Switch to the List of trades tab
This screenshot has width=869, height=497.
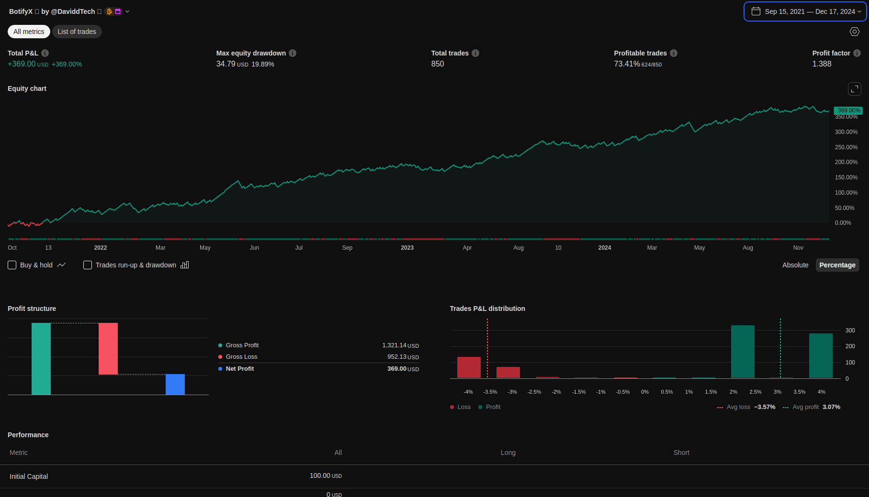pos(77,32)
